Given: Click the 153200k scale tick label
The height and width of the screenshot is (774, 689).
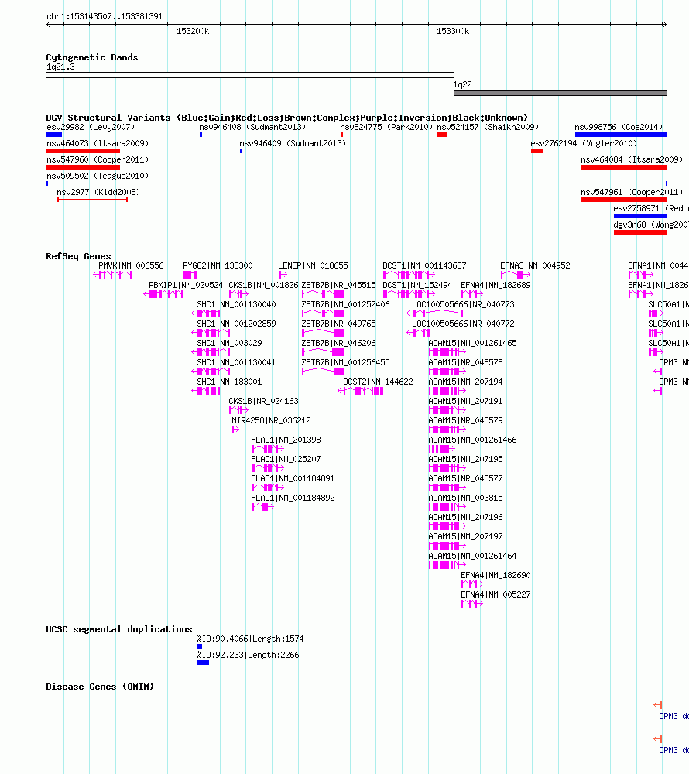Looking at the screenshot, I should click(x=193, y=31).
